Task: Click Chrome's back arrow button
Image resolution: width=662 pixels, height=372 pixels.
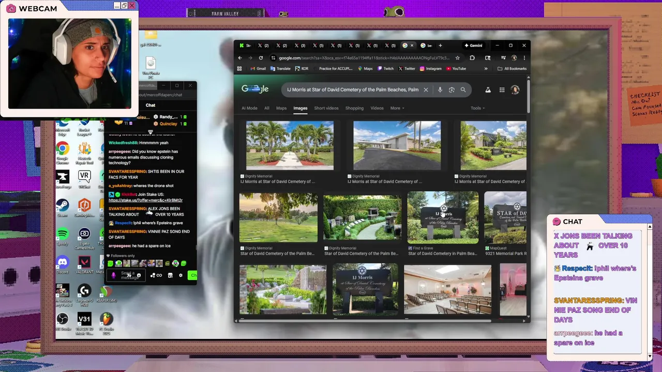Action: [239, 58]
